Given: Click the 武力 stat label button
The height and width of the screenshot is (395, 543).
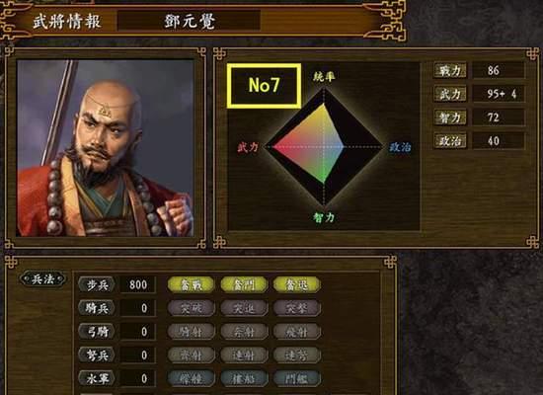Looking at the screenshot, I should click(450, 94).
